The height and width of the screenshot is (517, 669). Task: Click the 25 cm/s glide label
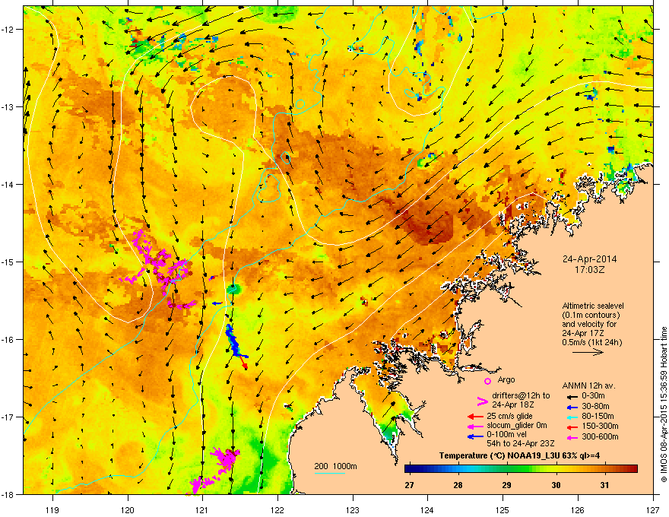click(509, 416)
